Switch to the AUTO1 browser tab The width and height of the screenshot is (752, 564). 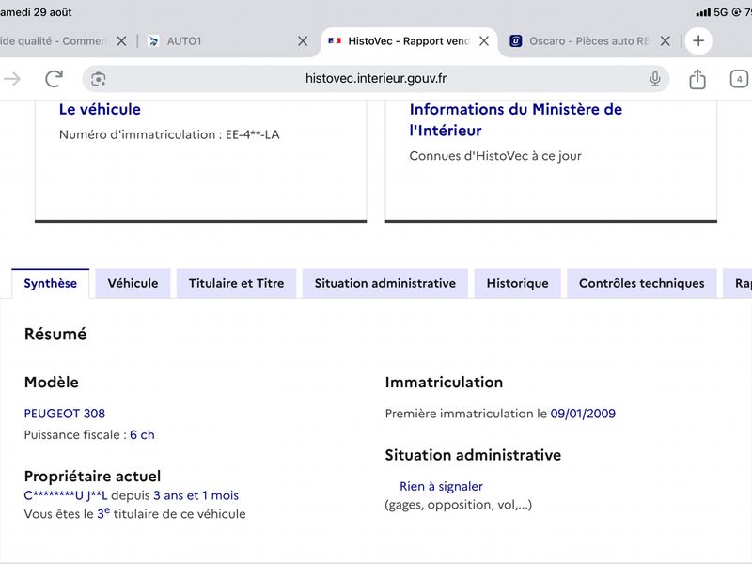click(221, 41)
